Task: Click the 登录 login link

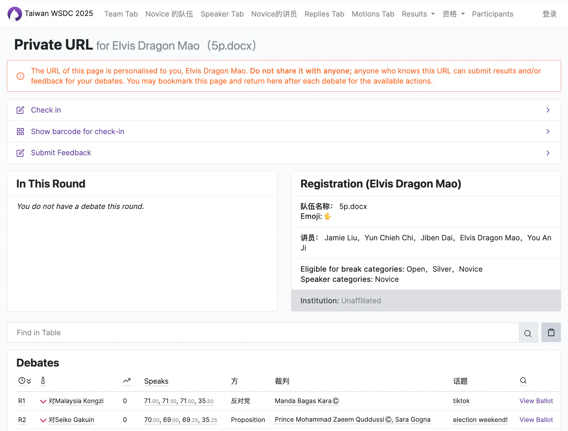Action: pyautogui.click(x=549, y=14)
